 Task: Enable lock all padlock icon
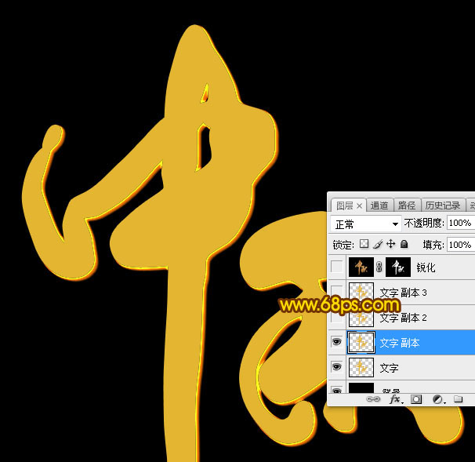(x=404, y=244)
